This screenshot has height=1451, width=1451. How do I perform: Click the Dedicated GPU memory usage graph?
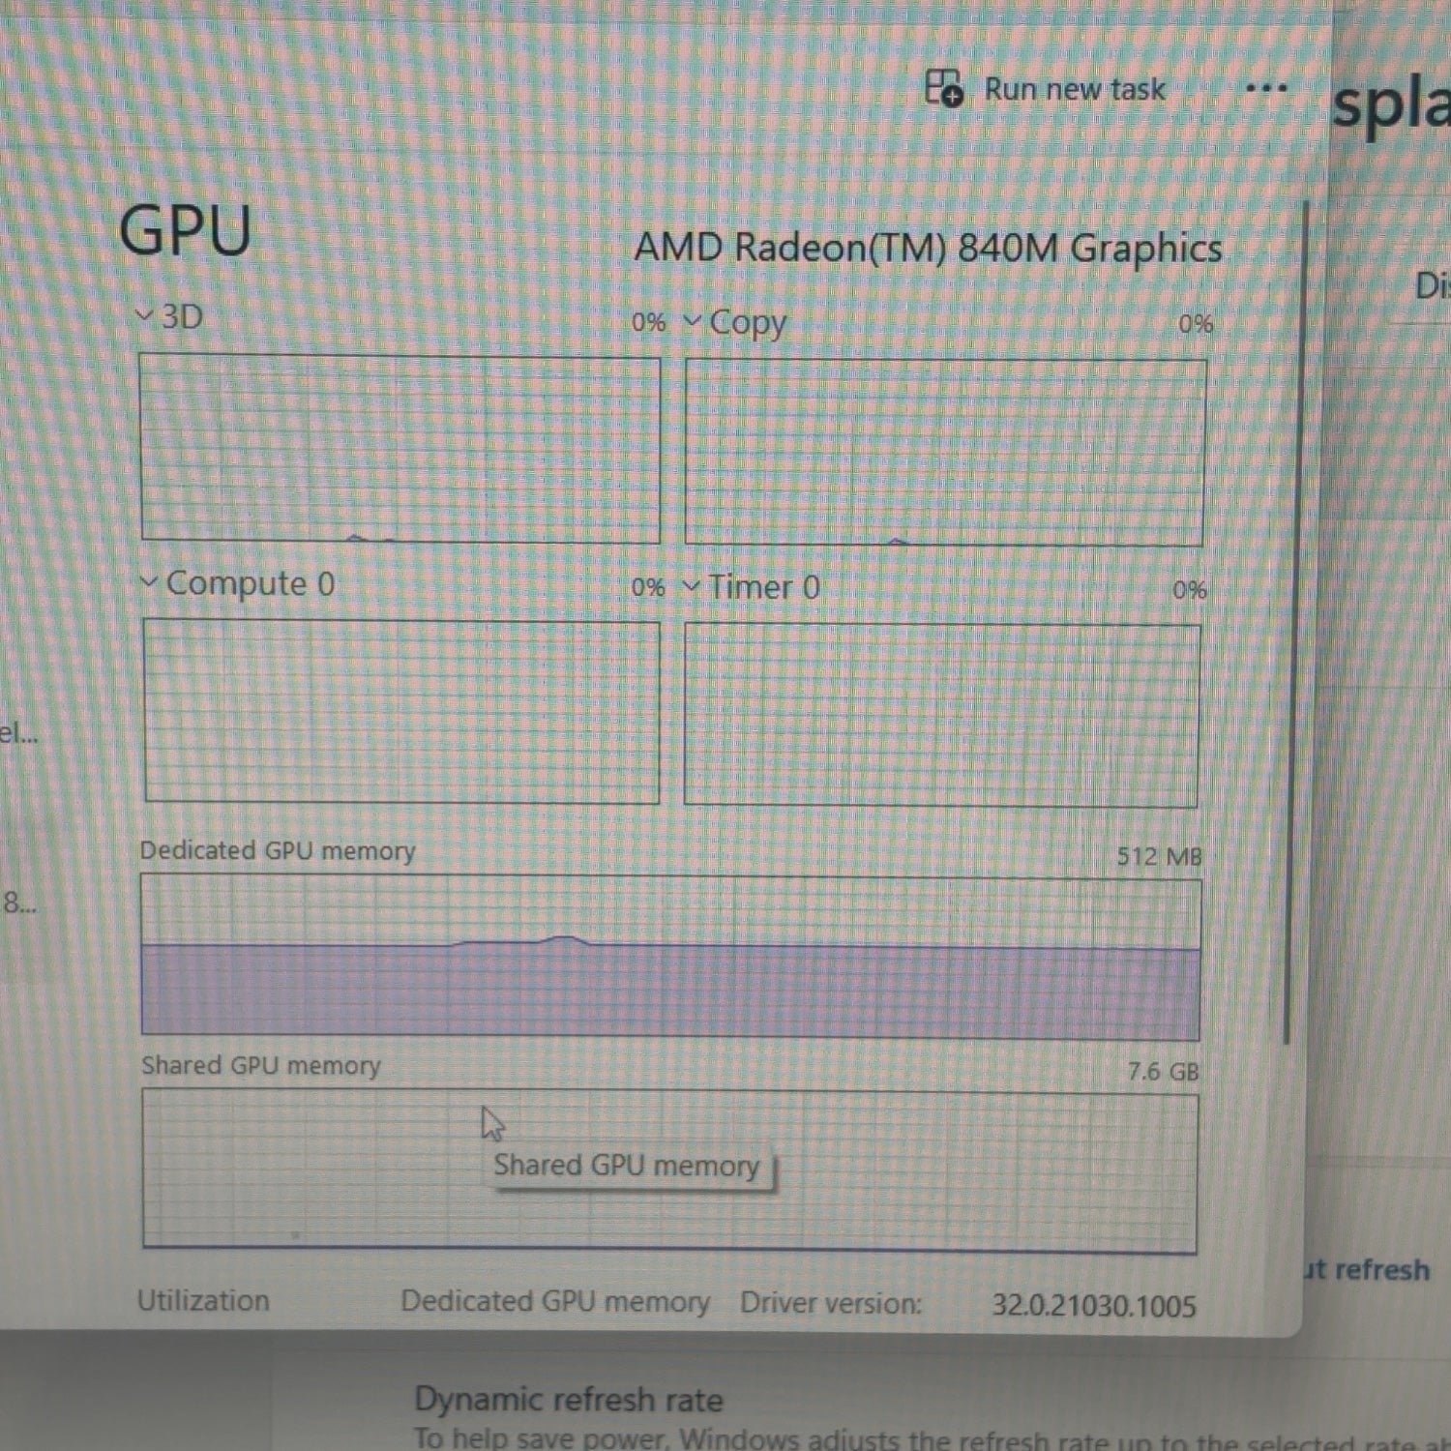[670, 958]
